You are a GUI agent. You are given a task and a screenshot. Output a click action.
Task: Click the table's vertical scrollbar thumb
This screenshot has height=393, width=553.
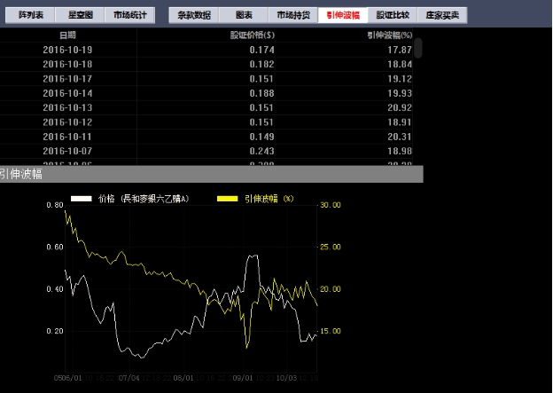tap(418, 48)
